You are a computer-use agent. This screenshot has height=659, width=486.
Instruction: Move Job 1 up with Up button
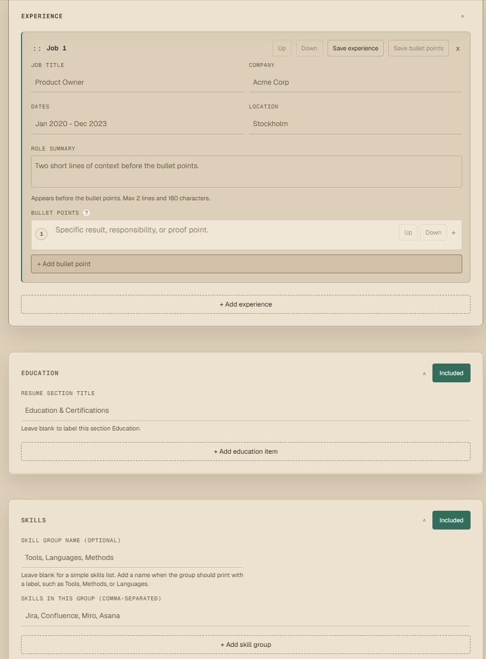(282, 48)
